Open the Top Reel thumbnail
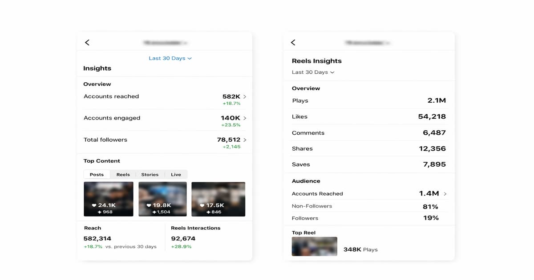 pyautogui.click(x=314, y=247)
